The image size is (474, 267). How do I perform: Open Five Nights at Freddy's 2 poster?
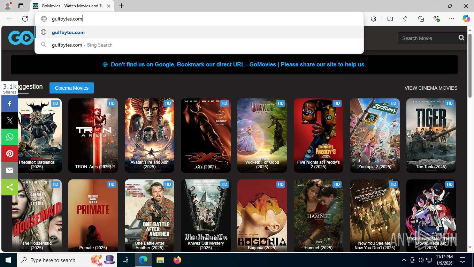pyautogui.click(x=319, y=136)
